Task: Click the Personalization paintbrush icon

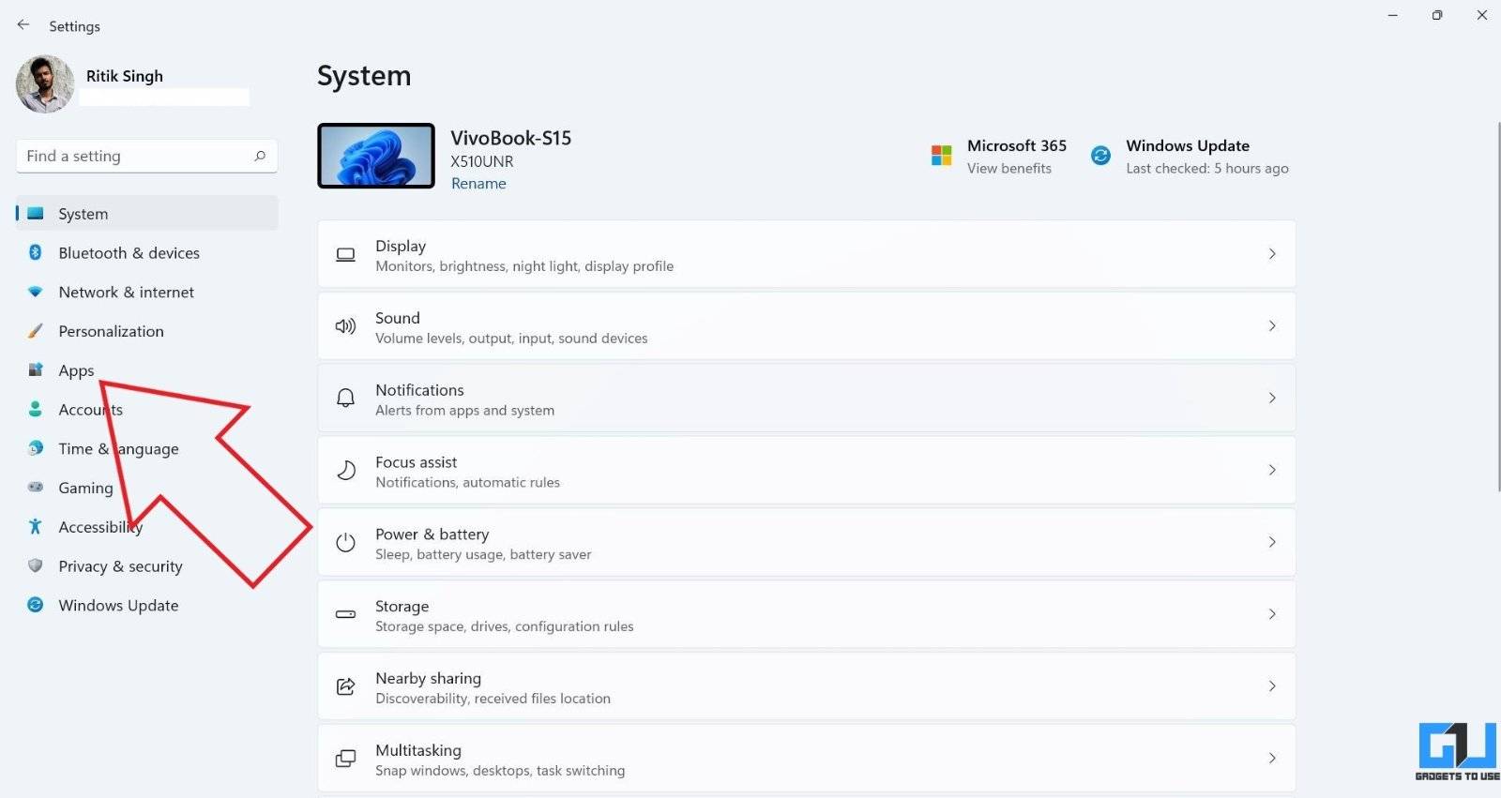Action: (36, 331)
